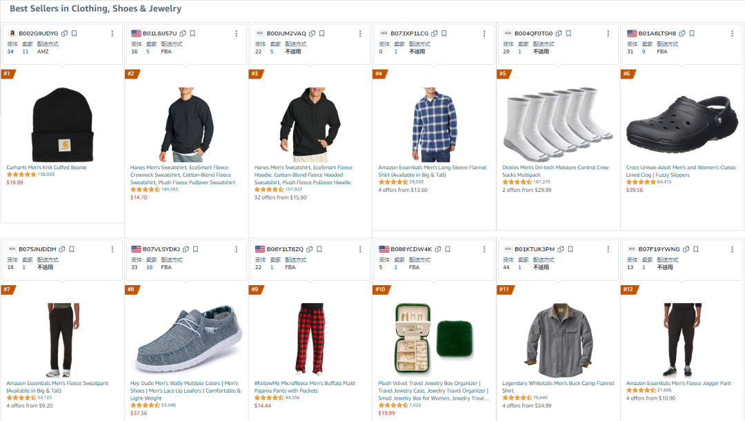The height and width of the screenshot is (421, 745).
Task: Open star rating of Legendary Whitetails shirt
Action: click(x=517, y=398)
